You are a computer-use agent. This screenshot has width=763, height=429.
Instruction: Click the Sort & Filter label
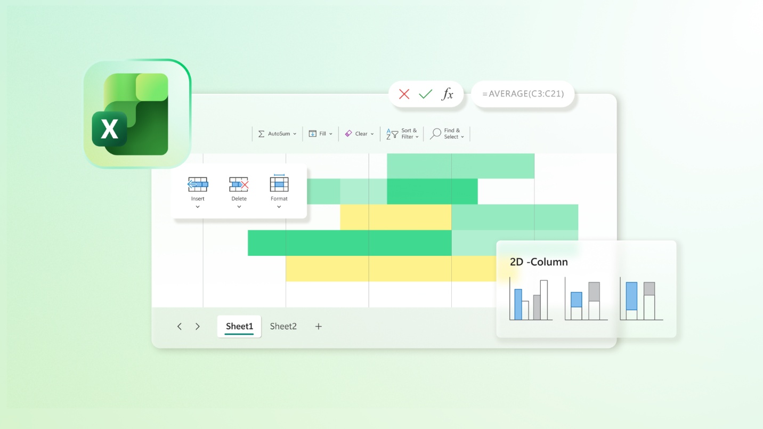coord(408,134)
